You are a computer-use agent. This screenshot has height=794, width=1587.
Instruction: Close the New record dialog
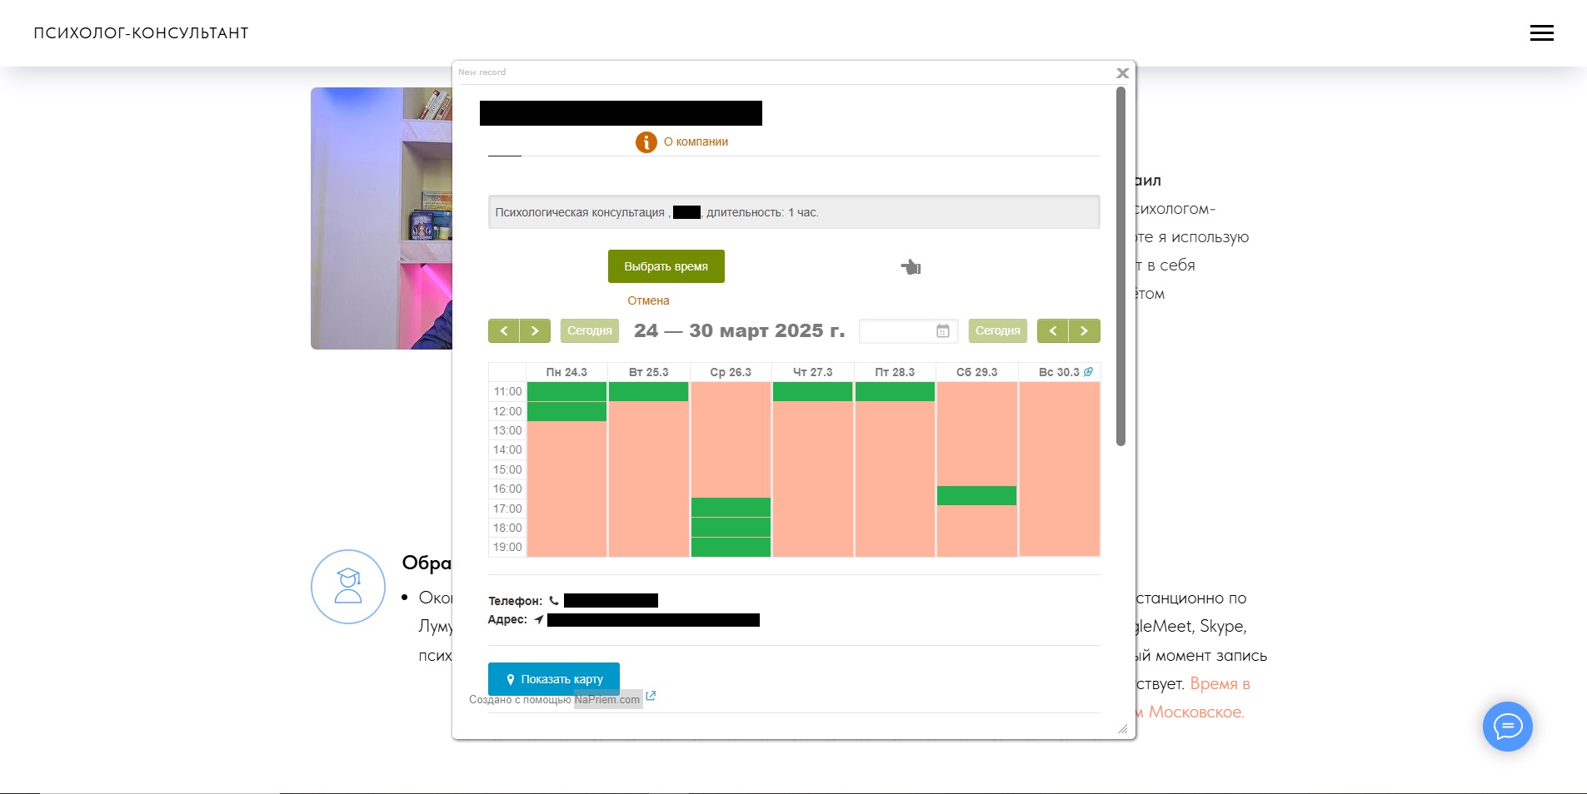1122,73
